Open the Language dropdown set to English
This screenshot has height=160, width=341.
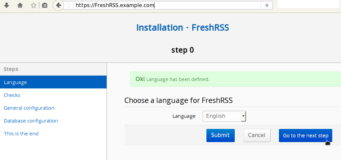click(x=224, y=116)
